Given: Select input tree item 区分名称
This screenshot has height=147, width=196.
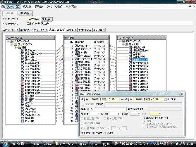Looking at the screenshot, I should click(x=30, y=57).
